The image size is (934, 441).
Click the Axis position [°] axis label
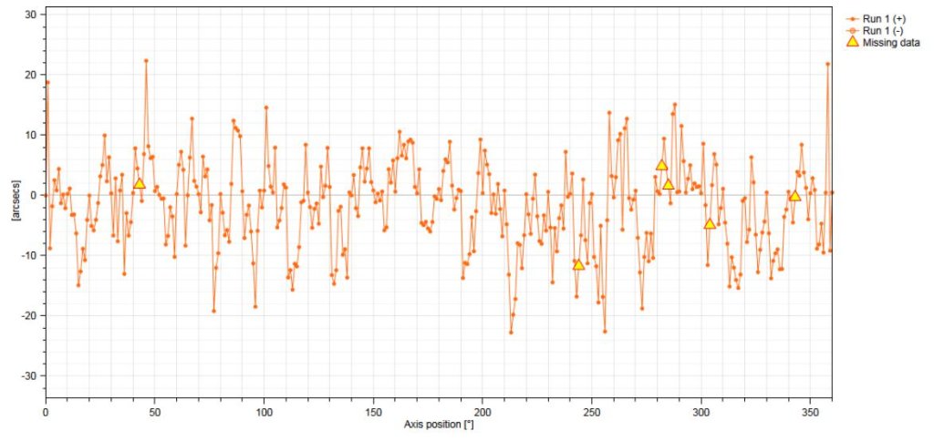(439, 425)
